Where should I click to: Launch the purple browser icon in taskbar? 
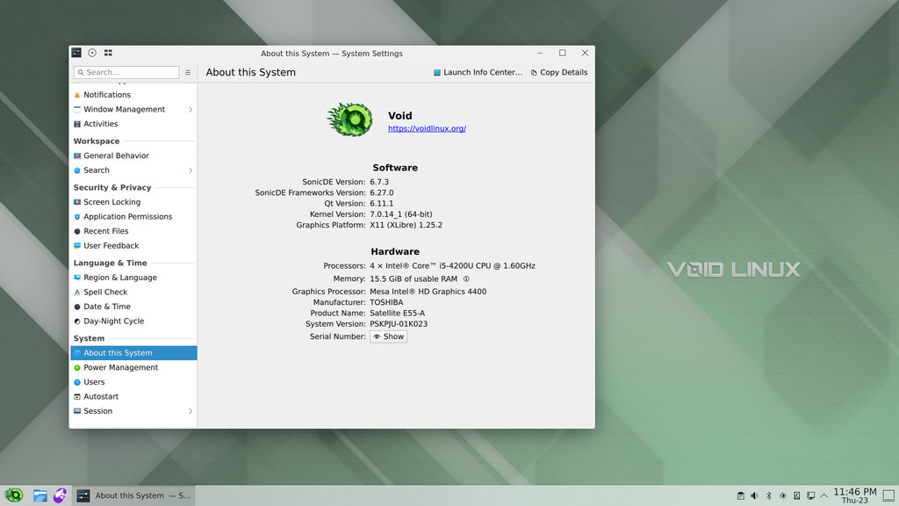click(60, 495)
